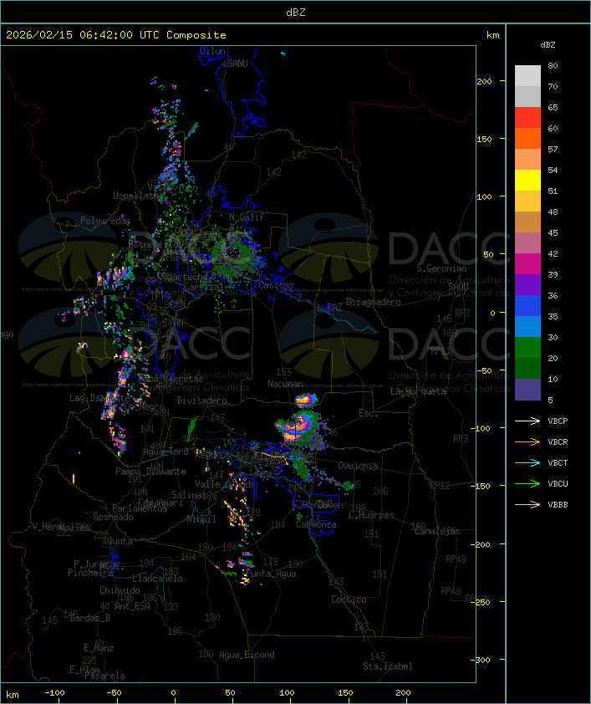
Task: Click the Lag.Diamante place label
Action: (x=99, y=398)
